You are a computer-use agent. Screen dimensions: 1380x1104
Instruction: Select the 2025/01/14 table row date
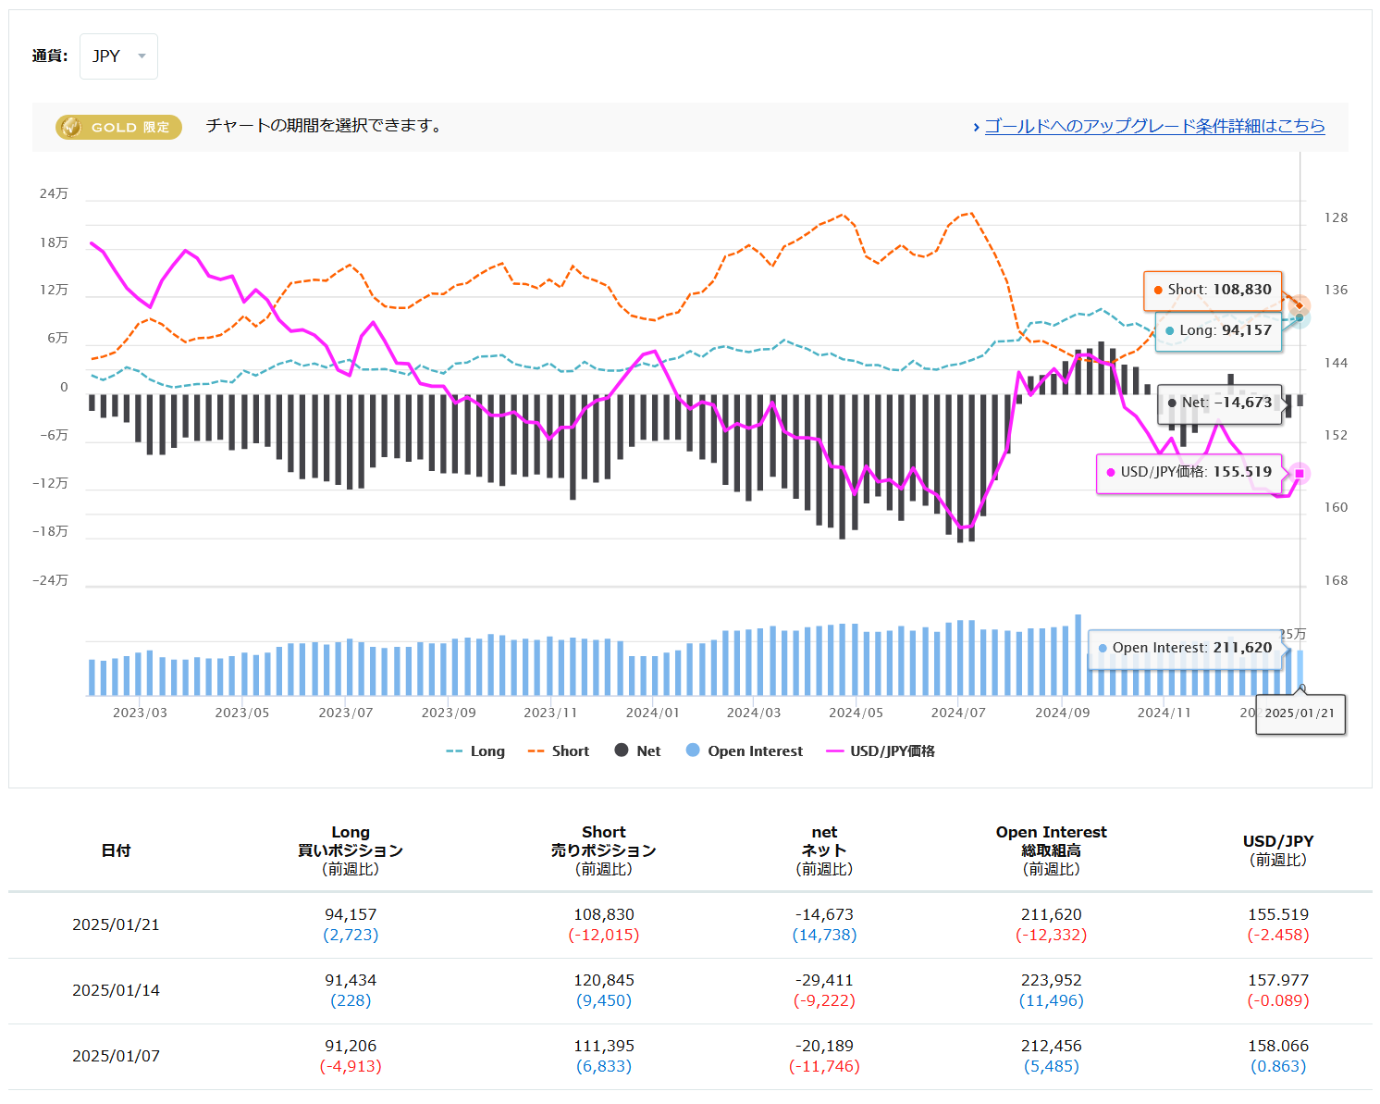116,990
